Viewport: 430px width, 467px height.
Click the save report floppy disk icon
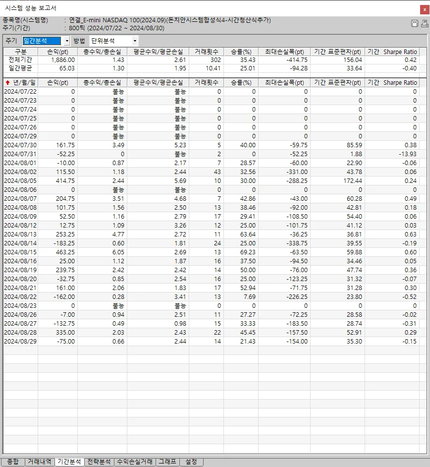(x=415, y=23)
